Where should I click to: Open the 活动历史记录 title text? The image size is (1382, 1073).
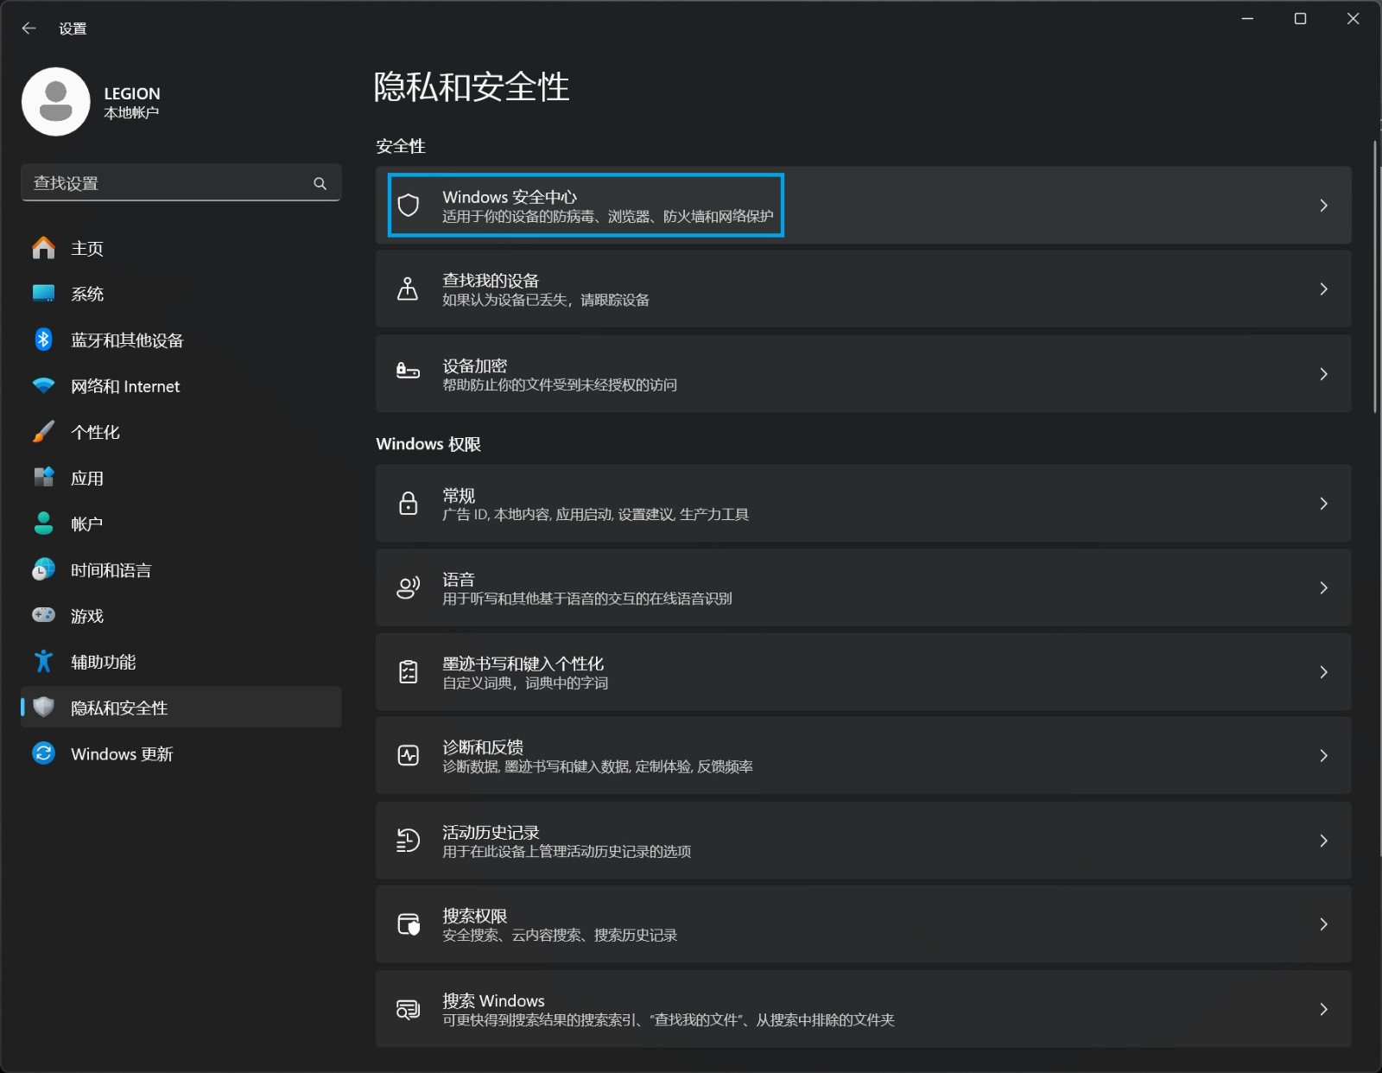pos(491,831)
